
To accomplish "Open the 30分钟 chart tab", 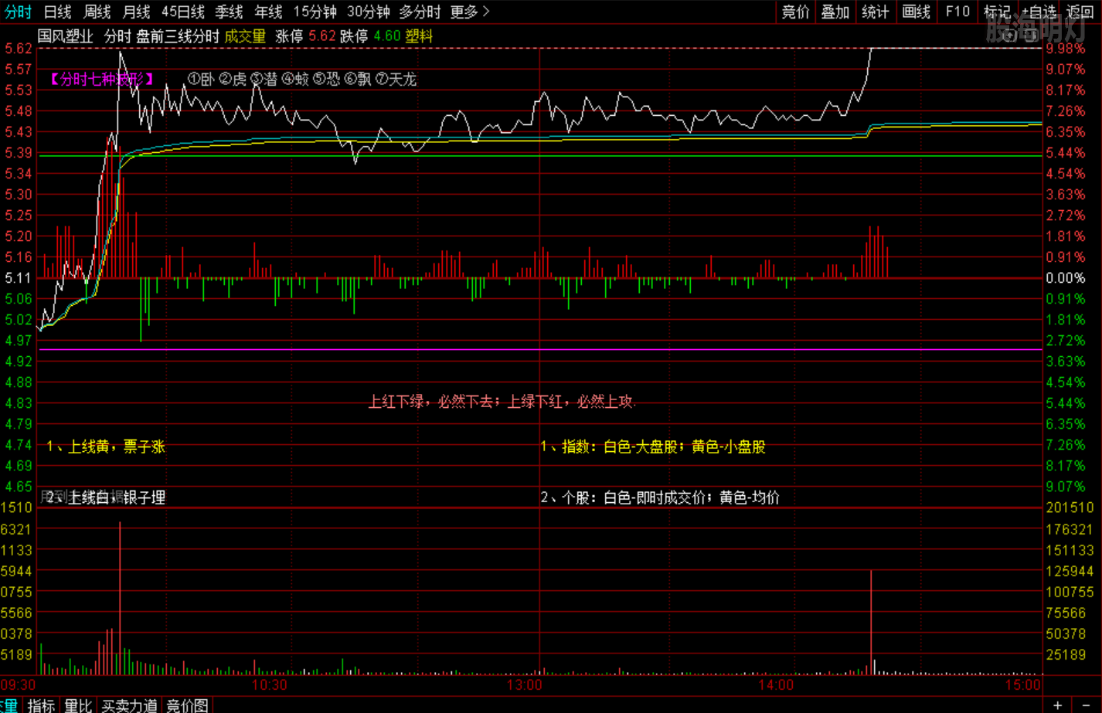I will coord(368,12).
